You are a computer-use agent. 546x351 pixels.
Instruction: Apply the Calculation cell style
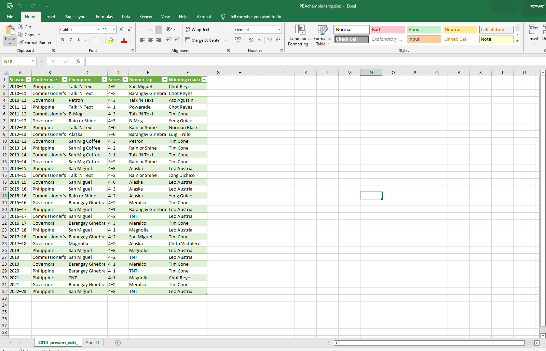(x=496, y=30)
